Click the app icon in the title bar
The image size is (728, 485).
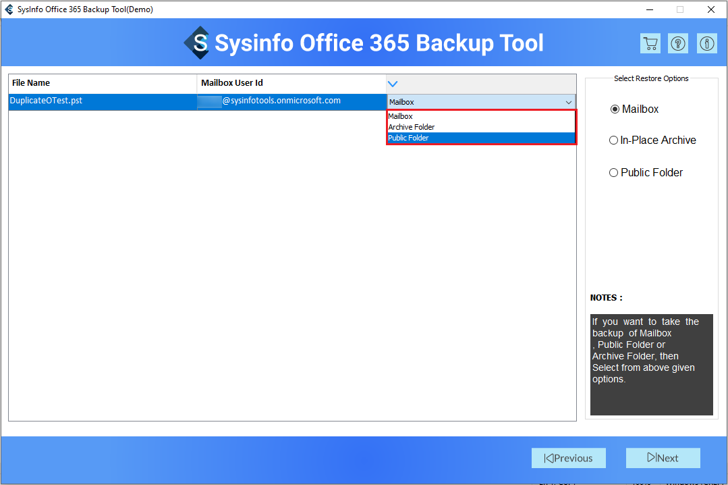[9, 9]
